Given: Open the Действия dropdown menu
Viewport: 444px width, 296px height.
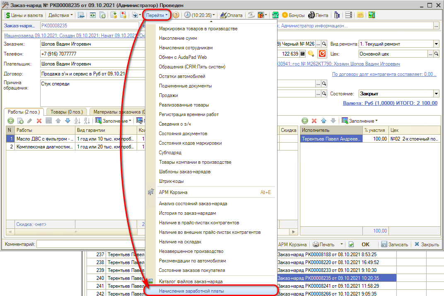Looking at the screenshot, I should coord(60,15).
